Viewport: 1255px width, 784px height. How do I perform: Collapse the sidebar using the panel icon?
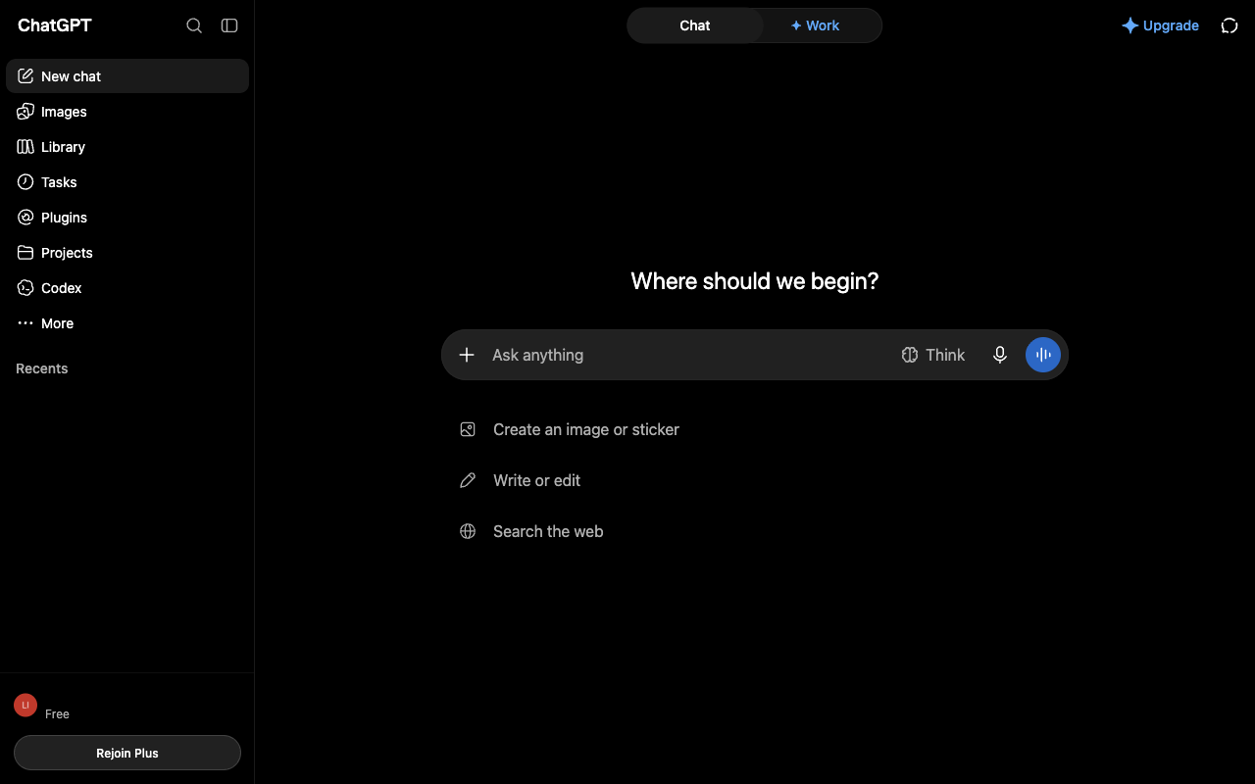coord(229,25)
